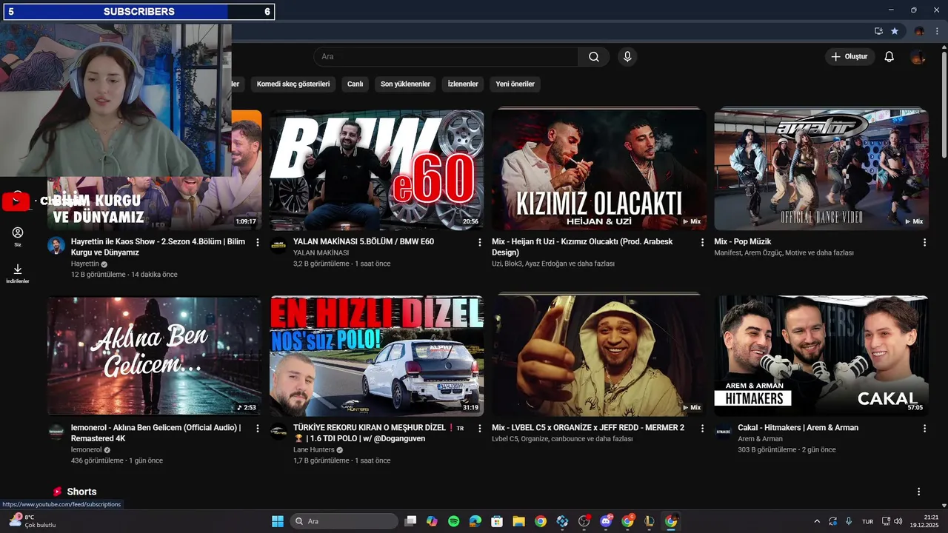Open 'İndirilenler' downloads in sidebar
The image size is (948, 533).
tap(18, 273)
